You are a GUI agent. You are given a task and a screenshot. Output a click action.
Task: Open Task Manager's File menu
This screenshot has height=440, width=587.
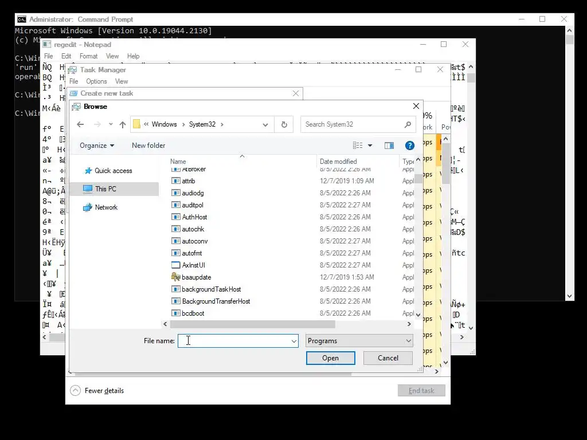pos(74,81)
